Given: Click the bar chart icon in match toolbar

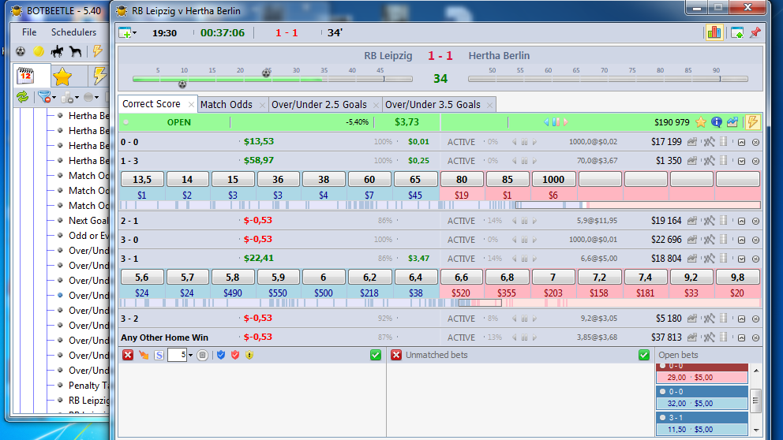Looking at the screenshot, I should tap(714, 33).
